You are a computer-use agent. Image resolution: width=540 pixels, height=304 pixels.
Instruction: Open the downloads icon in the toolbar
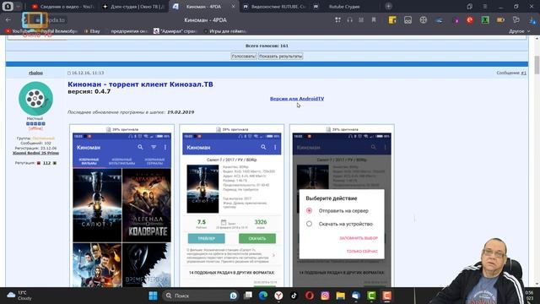532,20
